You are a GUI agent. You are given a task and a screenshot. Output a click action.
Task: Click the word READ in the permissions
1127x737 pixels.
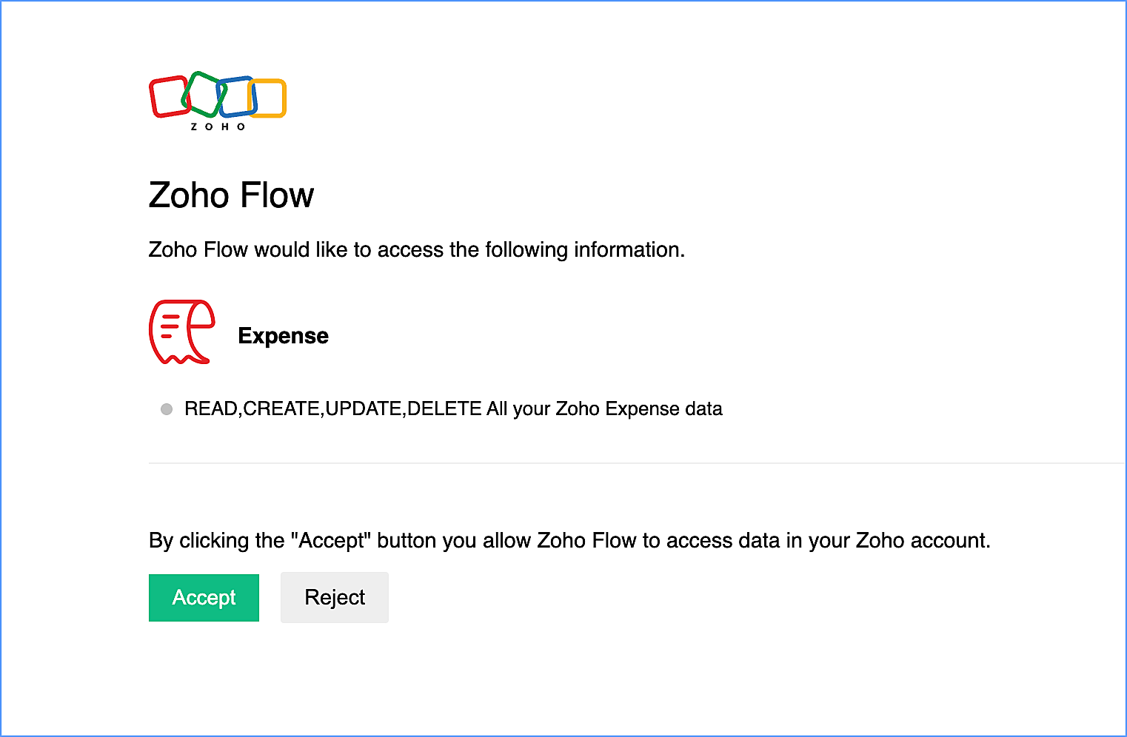[211, 409]
